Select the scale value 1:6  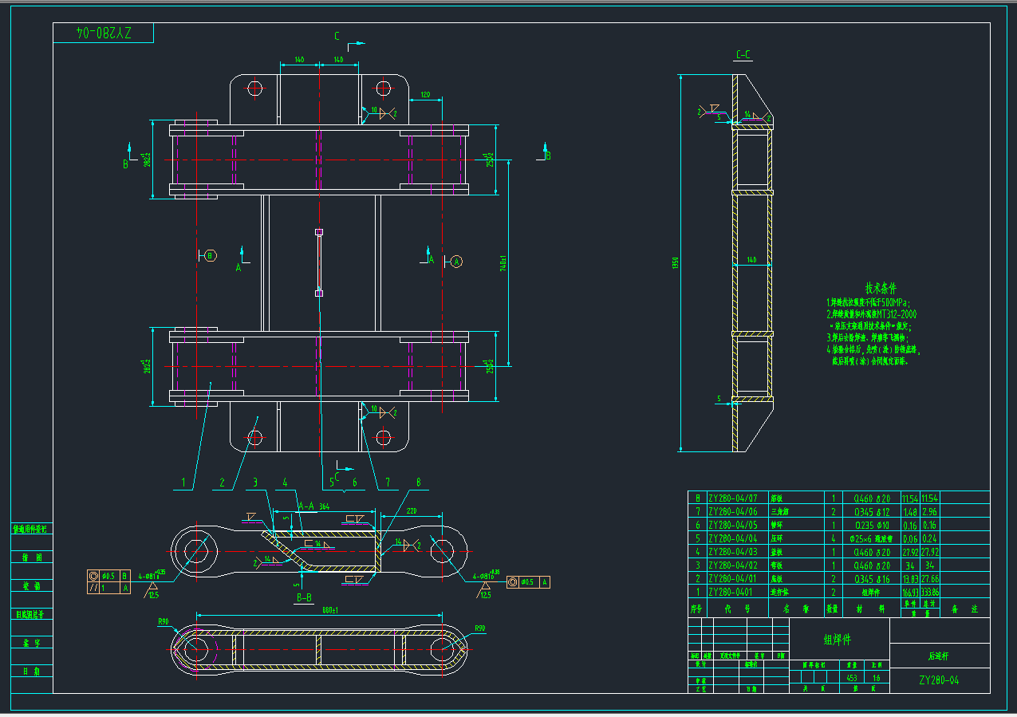(877, 678)
